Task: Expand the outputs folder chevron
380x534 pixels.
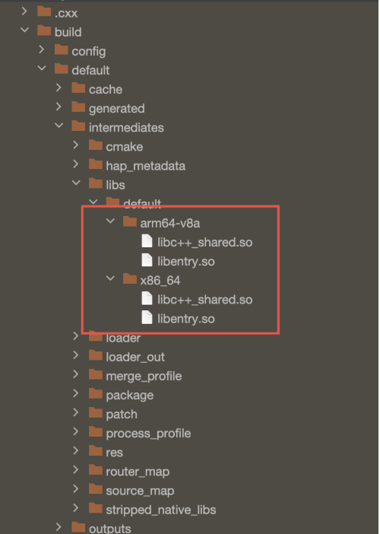Action: 59,527
